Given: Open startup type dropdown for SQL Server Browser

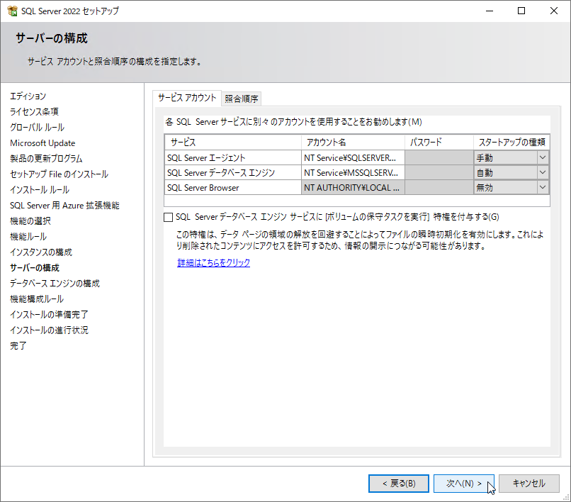Looking at the screenshot, I should point(543,188).
